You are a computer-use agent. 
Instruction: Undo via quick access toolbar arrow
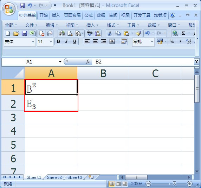[x=30, y=6]
